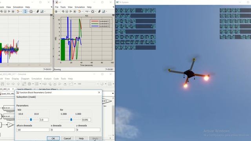
Task: Click simulation stop time field in Simulink
Action: [87, 84]
